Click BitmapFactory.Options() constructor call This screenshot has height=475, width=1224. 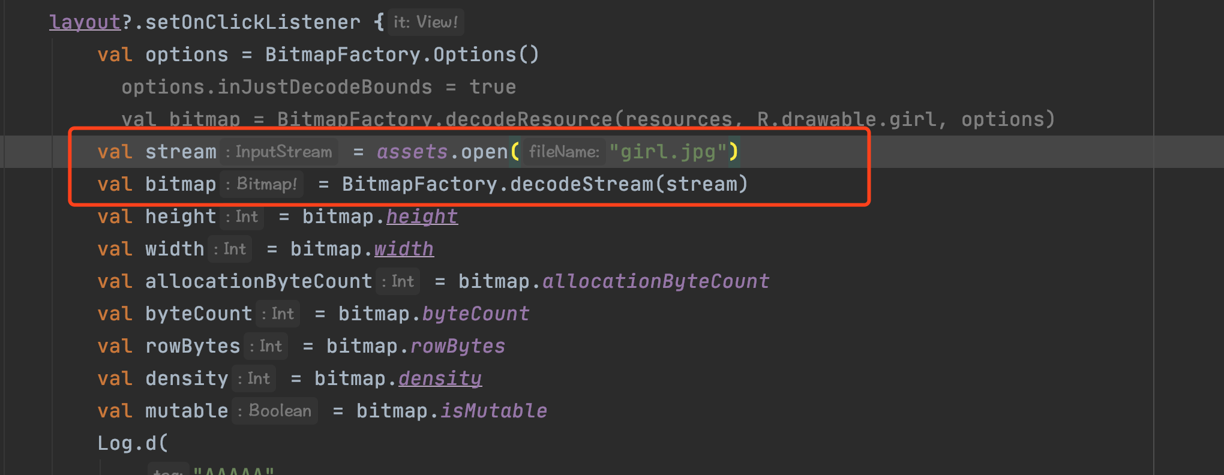(402, 55)
